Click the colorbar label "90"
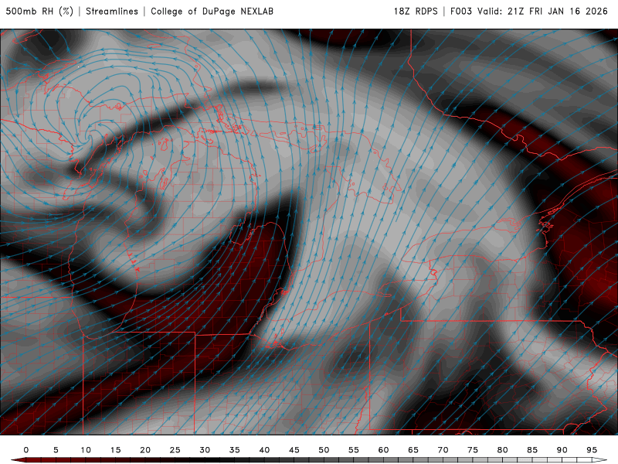 [562, 450]
